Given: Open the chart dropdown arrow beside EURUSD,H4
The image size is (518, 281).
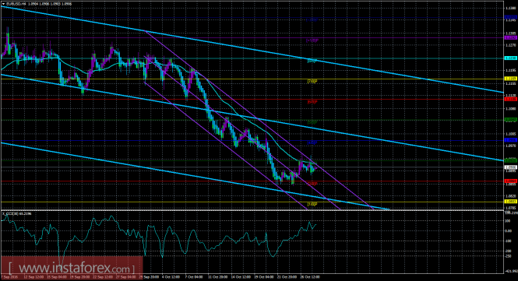Looking at the screenshot, I should tap(4, 4).
